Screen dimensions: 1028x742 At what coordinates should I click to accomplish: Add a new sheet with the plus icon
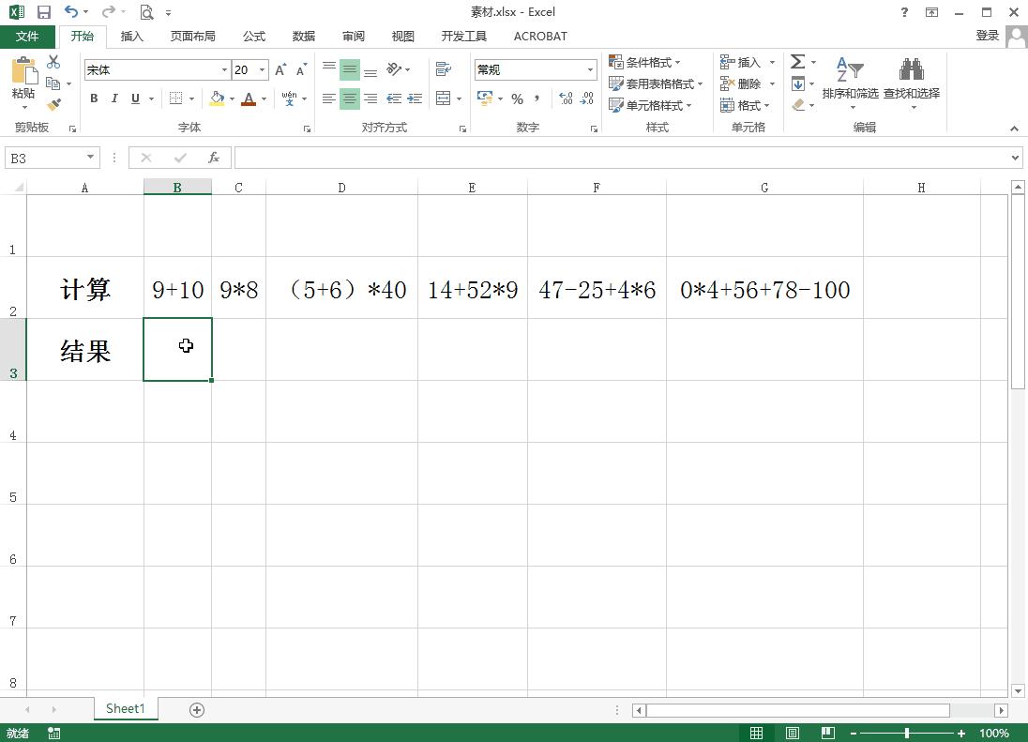coord(197,710)
